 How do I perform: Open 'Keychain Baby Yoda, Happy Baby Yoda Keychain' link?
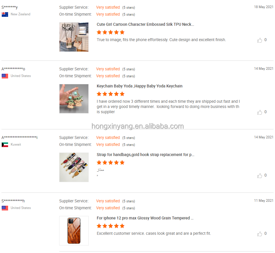pos(140,86)
